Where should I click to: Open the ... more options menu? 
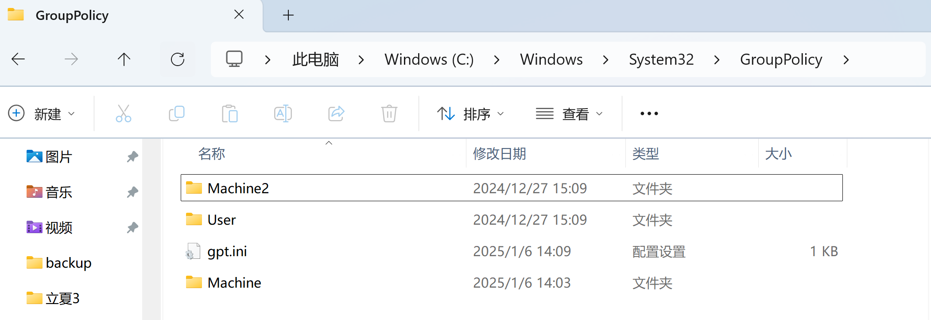648,113
